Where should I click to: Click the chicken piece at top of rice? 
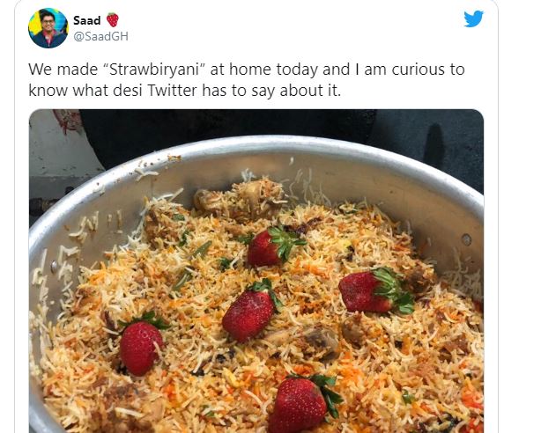click(241, 198)
